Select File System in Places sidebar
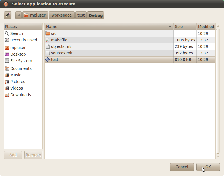 [23, 61]
